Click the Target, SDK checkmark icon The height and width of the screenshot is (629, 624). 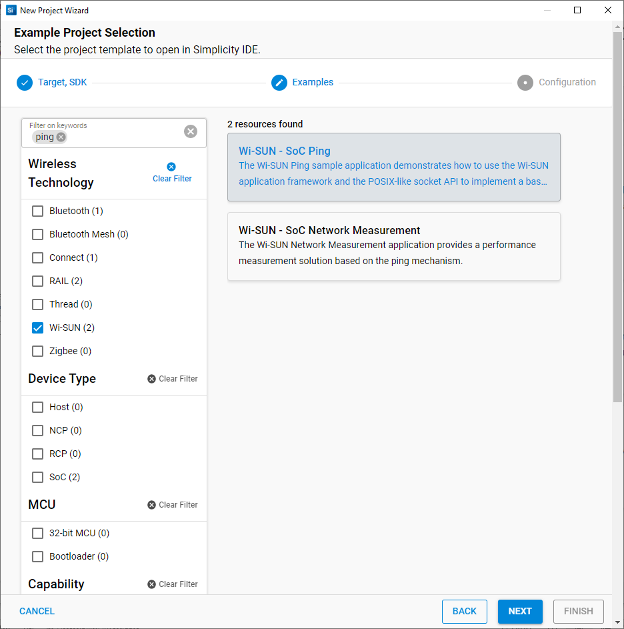[x=24, y=82]
